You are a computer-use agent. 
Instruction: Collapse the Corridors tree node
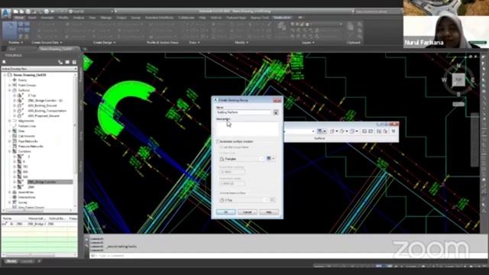9,151
